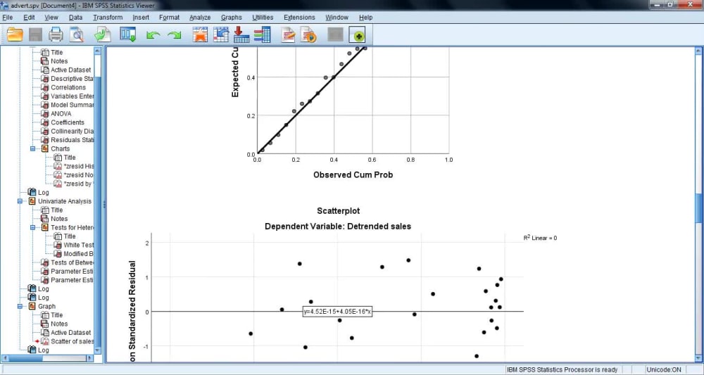Open the Help menu

coord(365,18)
